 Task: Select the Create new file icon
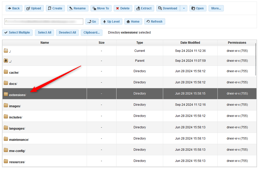(50, 8)
